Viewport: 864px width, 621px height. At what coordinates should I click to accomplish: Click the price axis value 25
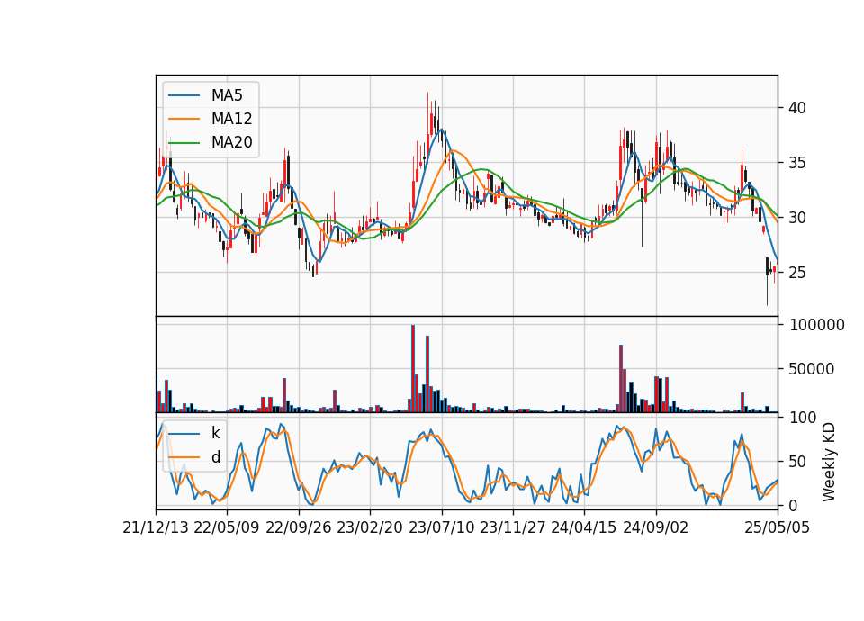coord(797,272)
